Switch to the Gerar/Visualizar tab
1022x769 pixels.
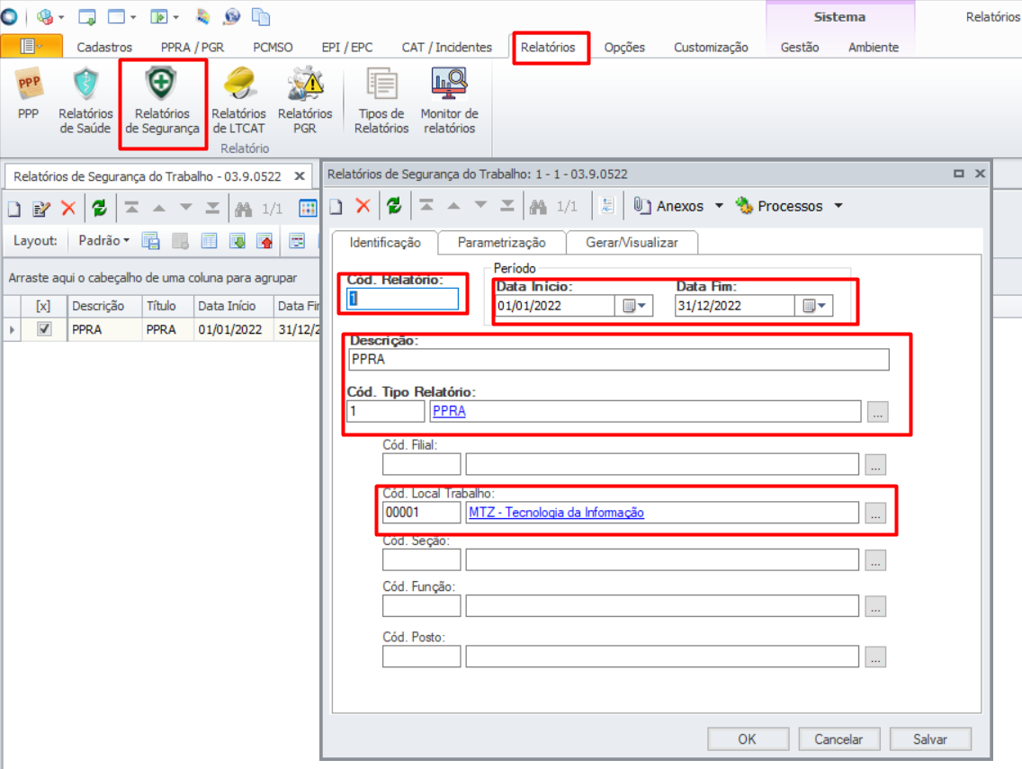pos(632,243)
